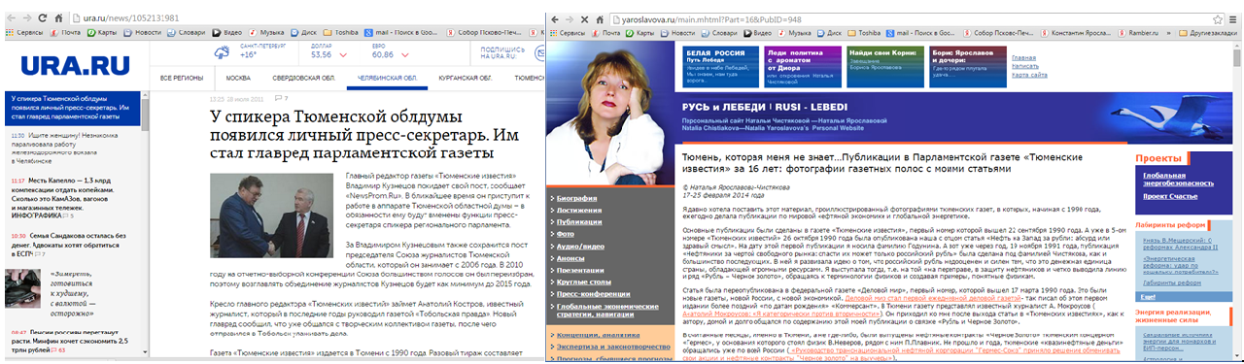1244x364 pixels.
Task: Select the Челябинская обл. tab
Action: coord(387,78)
